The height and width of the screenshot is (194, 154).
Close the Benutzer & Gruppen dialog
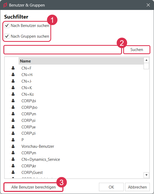[x=148, y=5]
